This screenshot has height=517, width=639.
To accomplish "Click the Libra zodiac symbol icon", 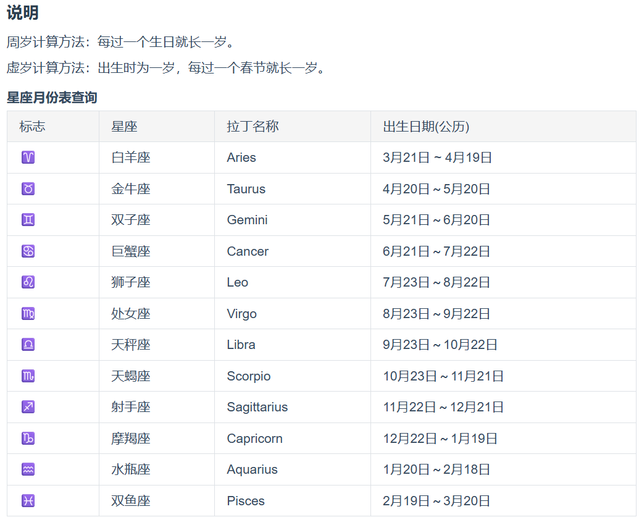I will click(28, 345).
